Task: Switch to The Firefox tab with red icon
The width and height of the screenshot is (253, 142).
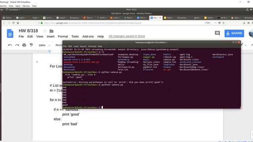Action: [x=89, y=18]
